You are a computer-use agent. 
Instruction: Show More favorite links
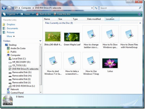(11, 36)
